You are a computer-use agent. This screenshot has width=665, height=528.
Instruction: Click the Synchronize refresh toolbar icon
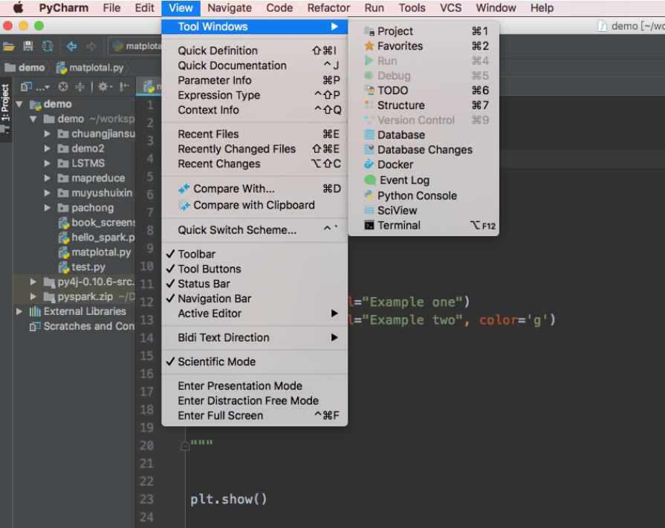tap(47, 45)
